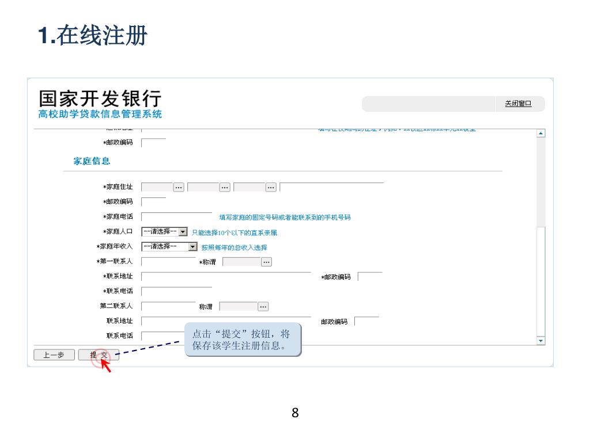This screenshot has width=590, height=442.
Task: Open 第二联系人 称谓 picker ellipsis button
Action: [263, 307]
